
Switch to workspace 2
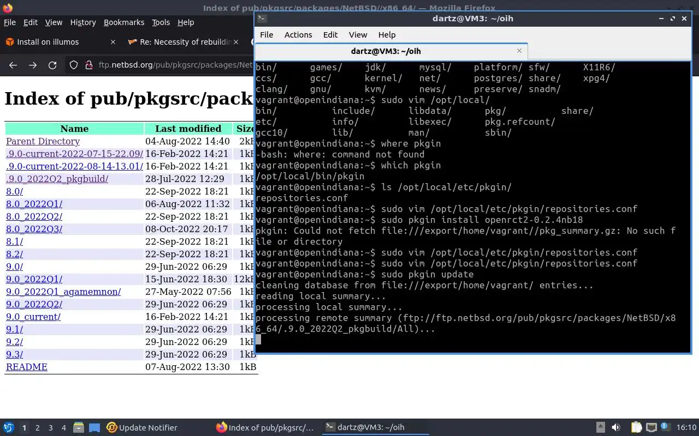coord(38,428)
